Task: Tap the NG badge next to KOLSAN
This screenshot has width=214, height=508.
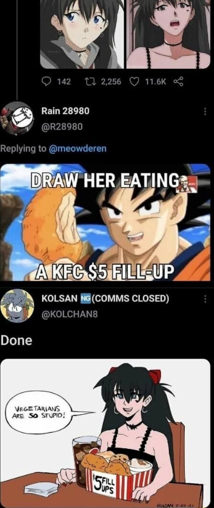Action: coord(85,298)
